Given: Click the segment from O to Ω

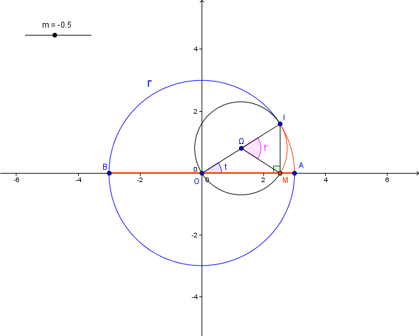Looking at the screenshot, I should (x=221, y=161).
